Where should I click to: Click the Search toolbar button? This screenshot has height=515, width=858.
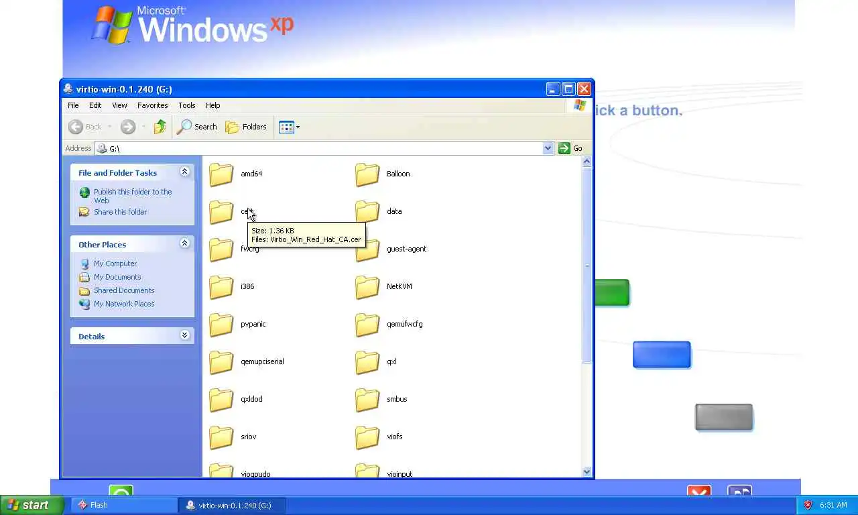(x=196, y=127)
